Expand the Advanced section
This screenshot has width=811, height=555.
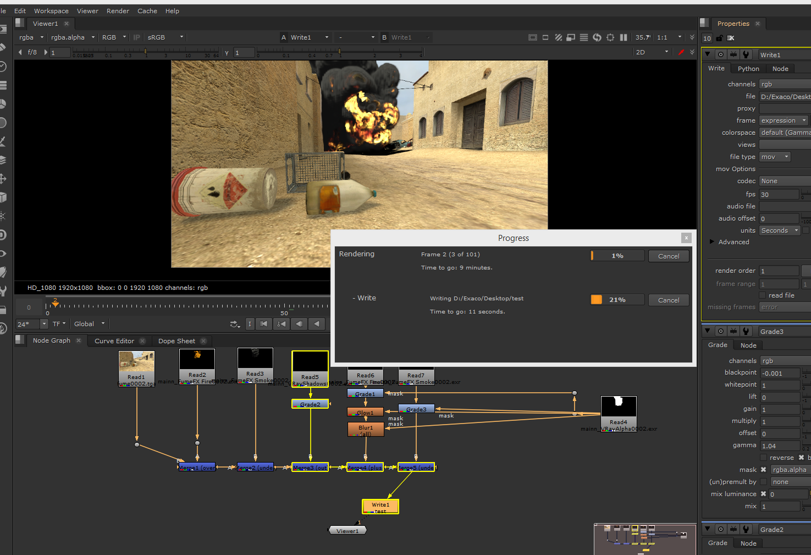pos(712,241)
